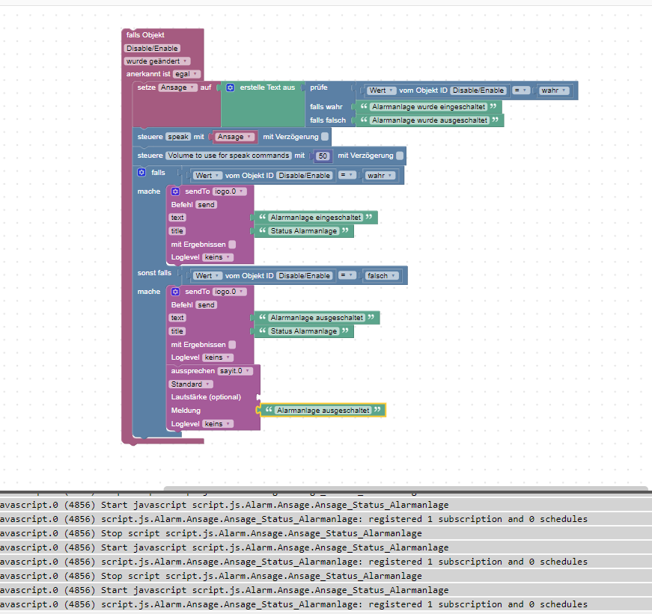Open gear mutator on the 'falls' block
The image size is (652, 614).
click(141, 173)
